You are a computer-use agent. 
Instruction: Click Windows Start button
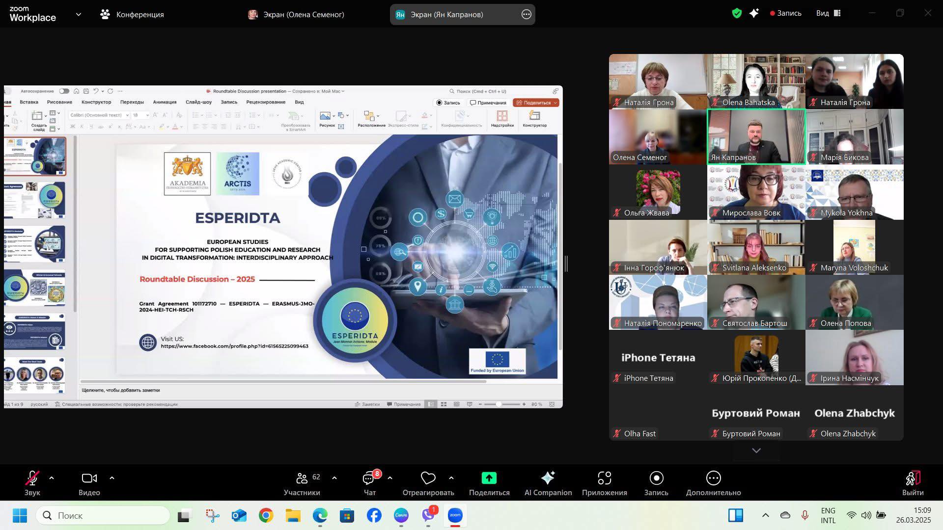click(20, 515)
